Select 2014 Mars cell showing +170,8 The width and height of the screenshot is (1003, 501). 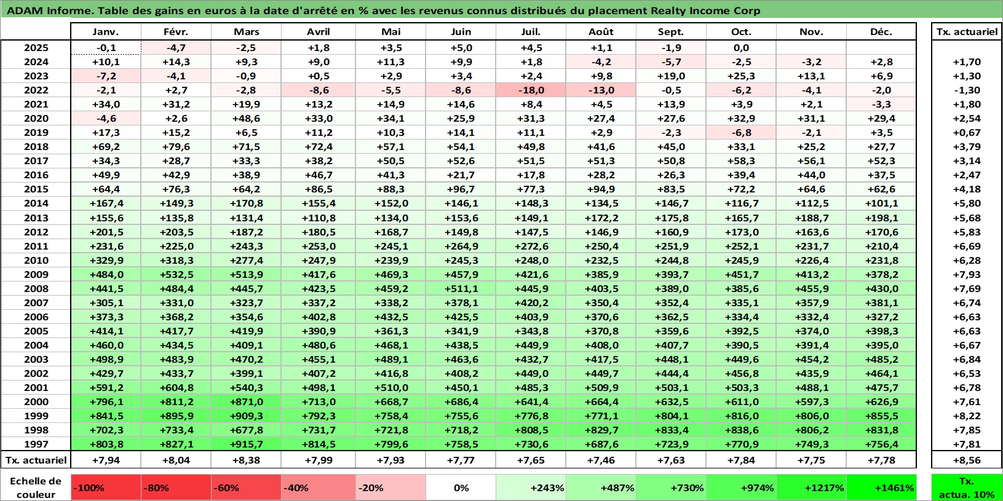[x=246, y=203]
